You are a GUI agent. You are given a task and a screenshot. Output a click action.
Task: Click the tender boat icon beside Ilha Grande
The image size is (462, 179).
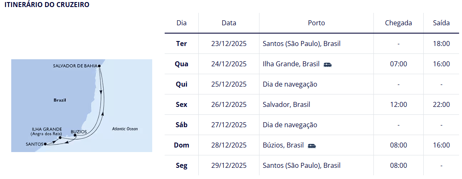(328, 64)
